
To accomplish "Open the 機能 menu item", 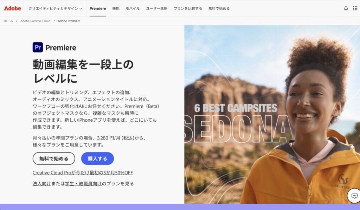I will [x=116, y=8].
